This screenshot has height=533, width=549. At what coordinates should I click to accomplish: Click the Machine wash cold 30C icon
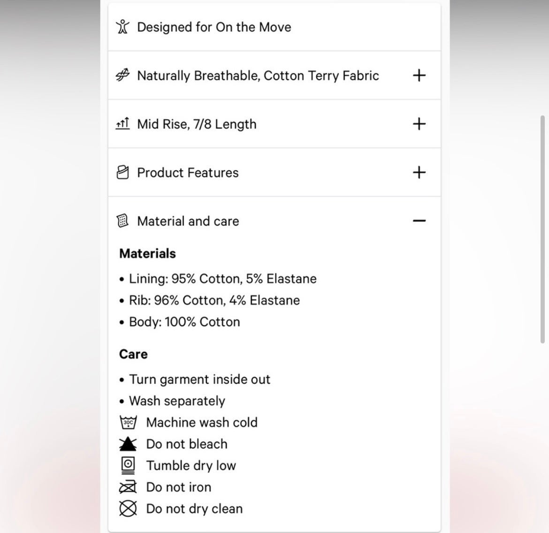tap(128, 422)
